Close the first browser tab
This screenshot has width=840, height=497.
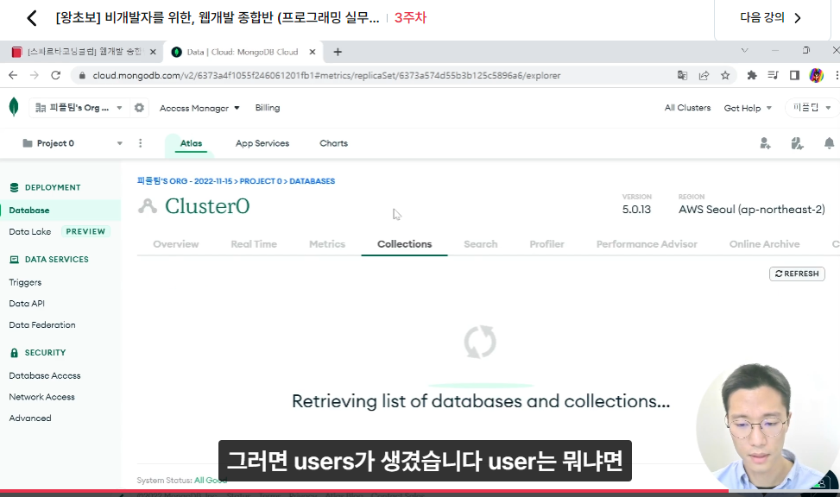[x=153, y=52]
